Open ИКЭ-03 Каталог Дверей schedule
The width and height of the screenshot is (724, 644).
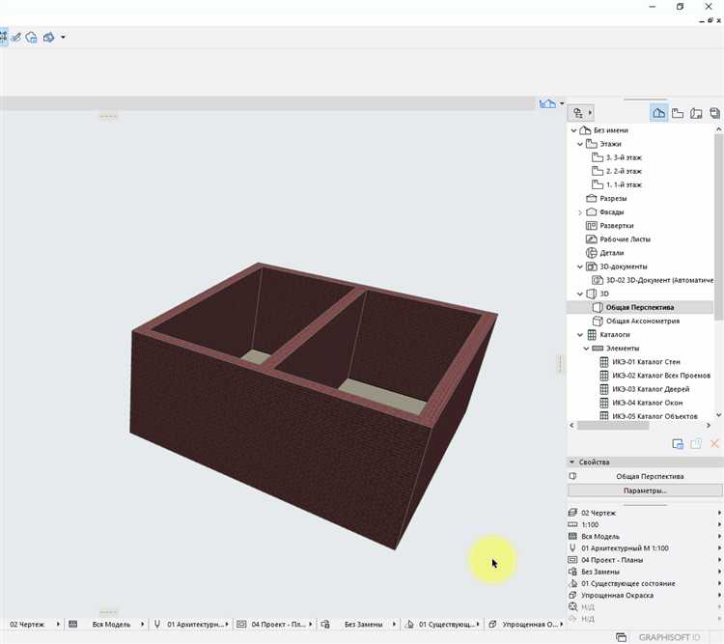[650, 389]
